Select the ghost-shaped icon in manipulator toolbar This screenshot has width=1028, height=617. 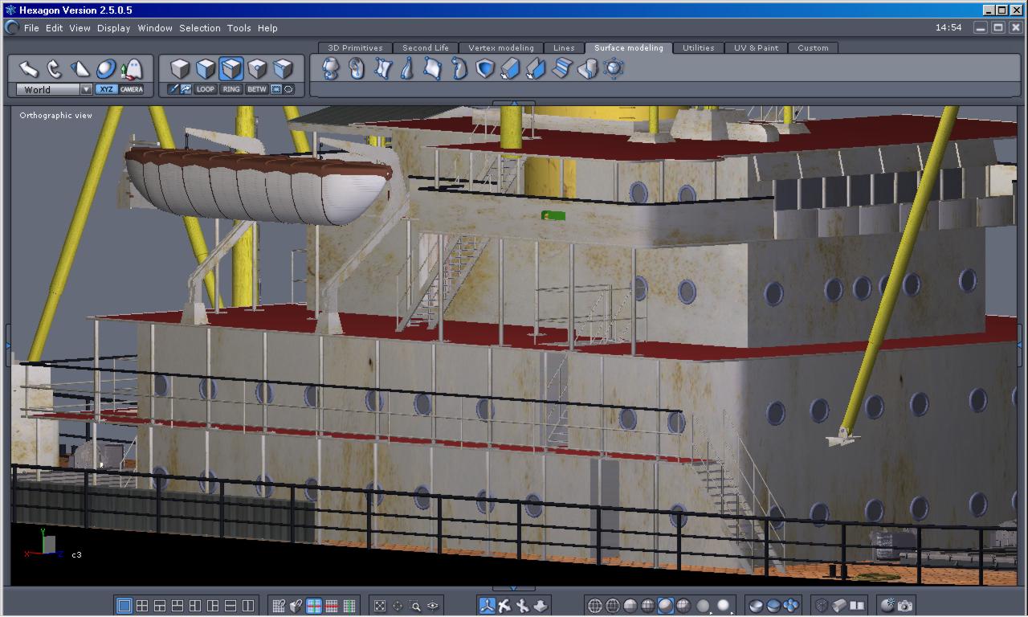(x=132, y=68)
